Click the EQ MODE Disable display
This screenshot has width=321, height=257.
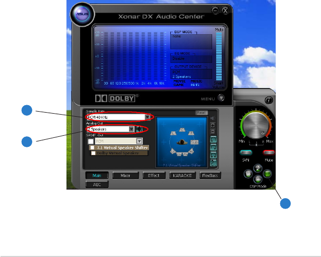191,59
